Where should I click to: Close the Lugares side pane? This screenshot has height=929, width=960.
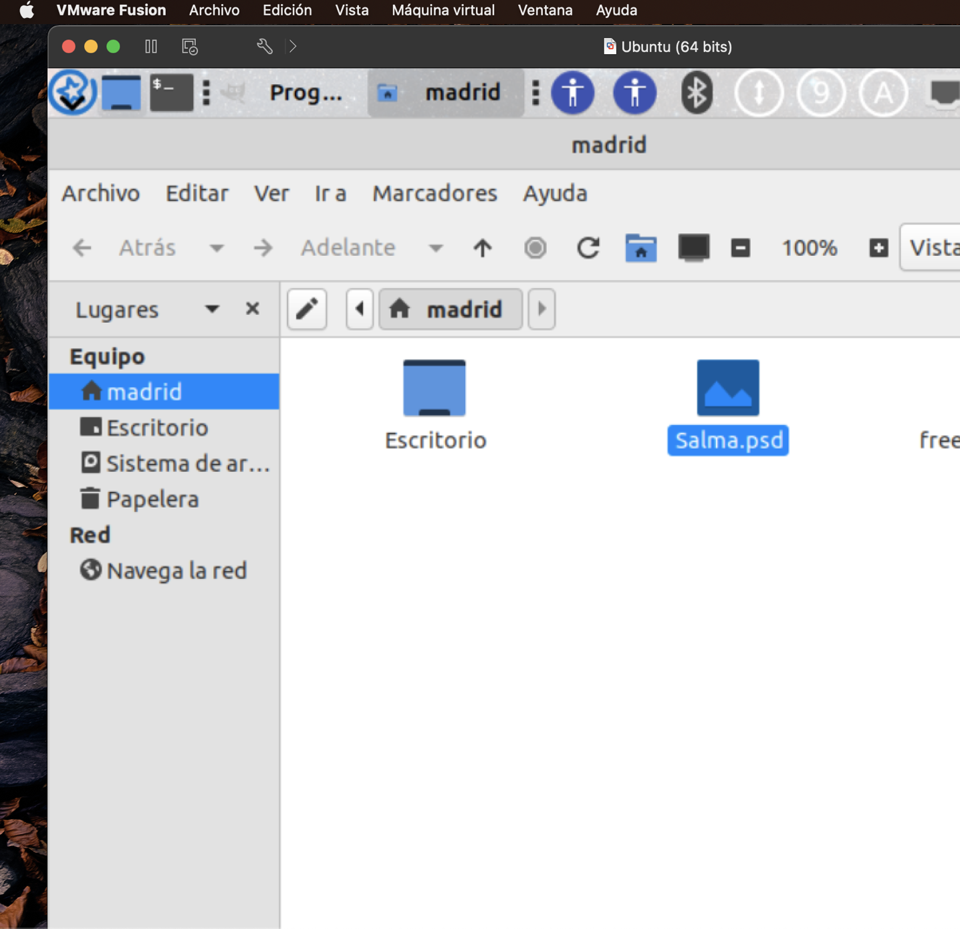click(x=252, y=309)
